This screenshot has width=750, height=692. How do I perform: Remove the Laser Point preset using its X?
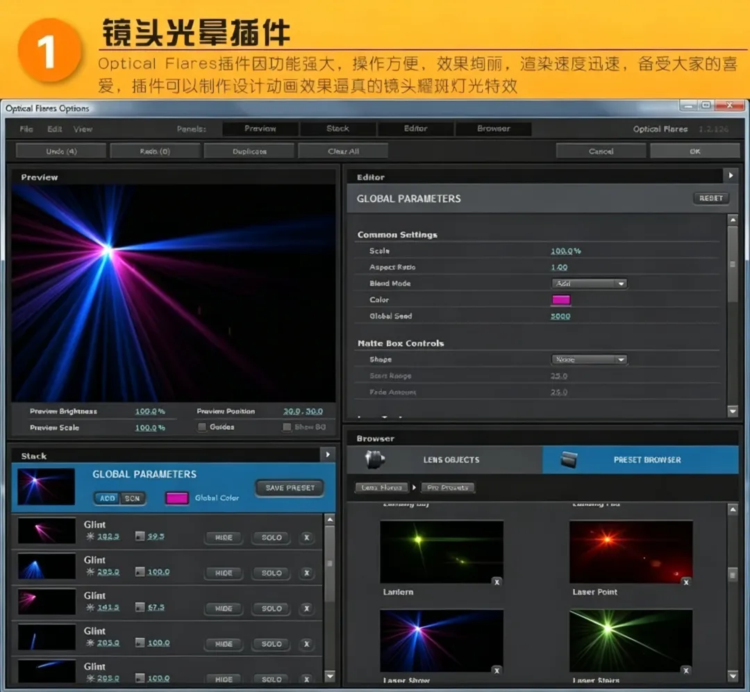(x=686, y=582)
